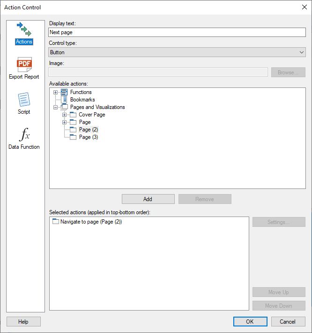Screen dimensions: 312x333
Task: Select the Actions arrows icon in sidebar
Action: coord(24,29)
